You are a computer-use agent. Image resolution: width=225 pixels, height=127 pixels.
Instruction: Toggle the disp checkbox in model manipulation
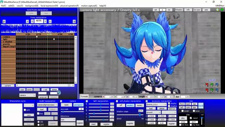pyautogui.click(x=38, y=114)
